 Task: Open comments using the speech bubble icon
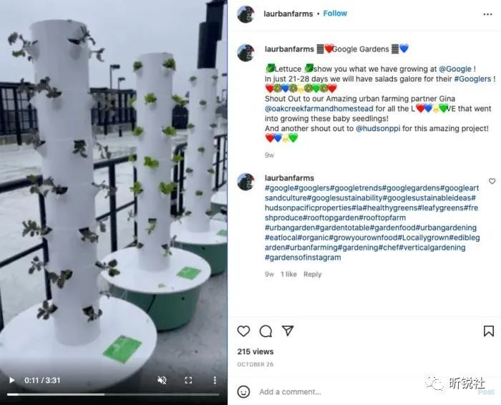point(266,331)
